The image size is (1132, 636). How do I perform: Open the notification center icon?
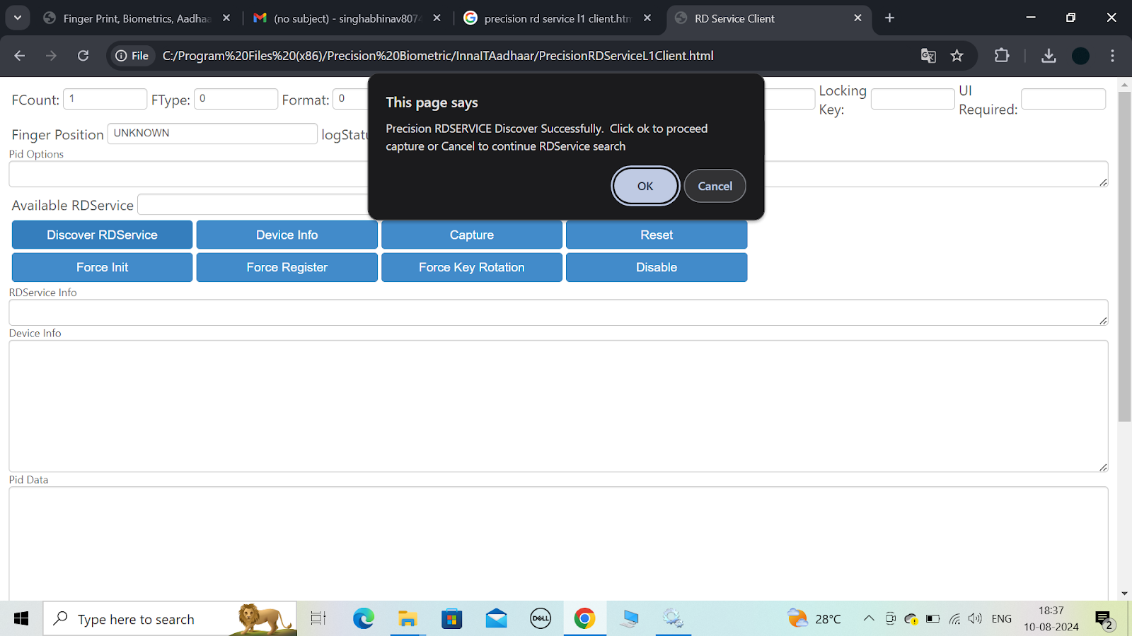pos(1104,620)
